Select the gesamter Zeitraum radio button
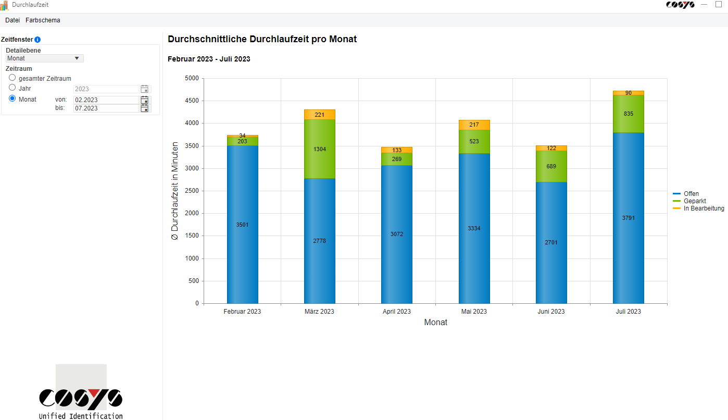Viewport: 728px width, 420px height. pyautogui.click(x=12, y=78)
